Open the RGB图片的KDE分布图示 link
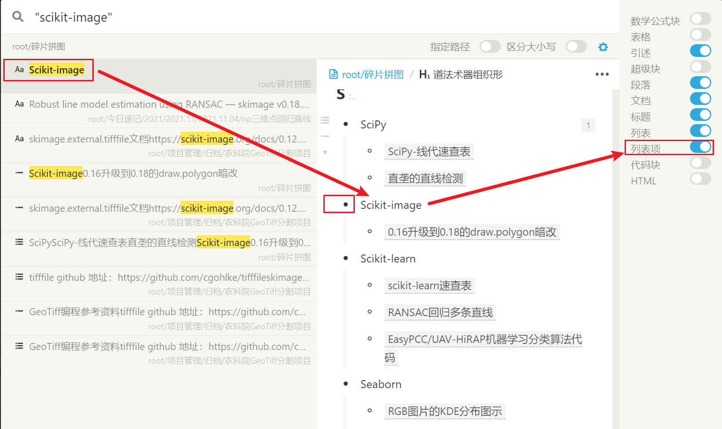 click(445, 411)
